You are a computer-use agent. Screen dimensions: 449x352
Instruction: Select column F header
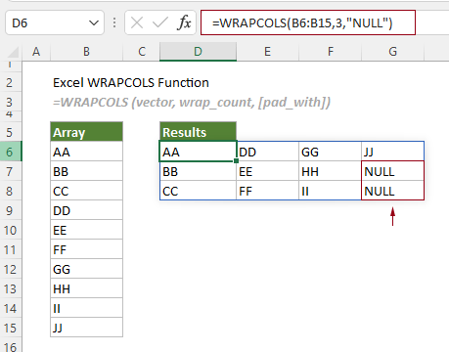[x=330, y=52]
